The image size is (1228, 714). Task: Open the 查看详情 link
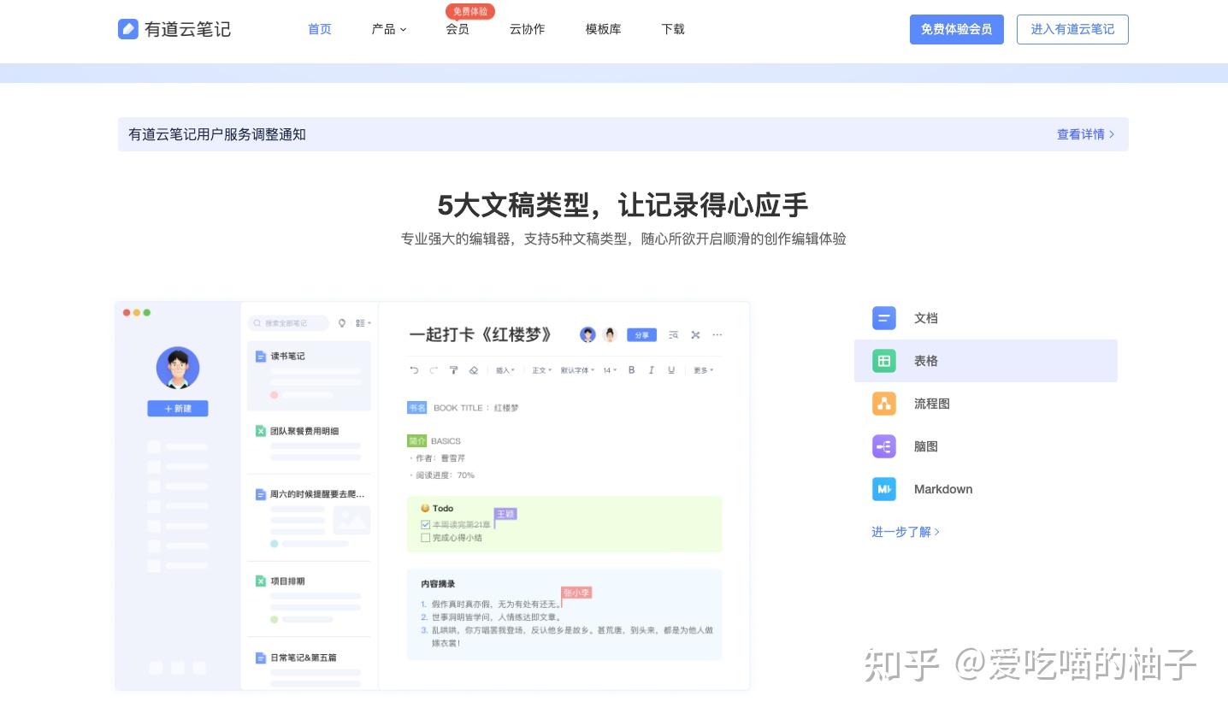[1086, 134]
